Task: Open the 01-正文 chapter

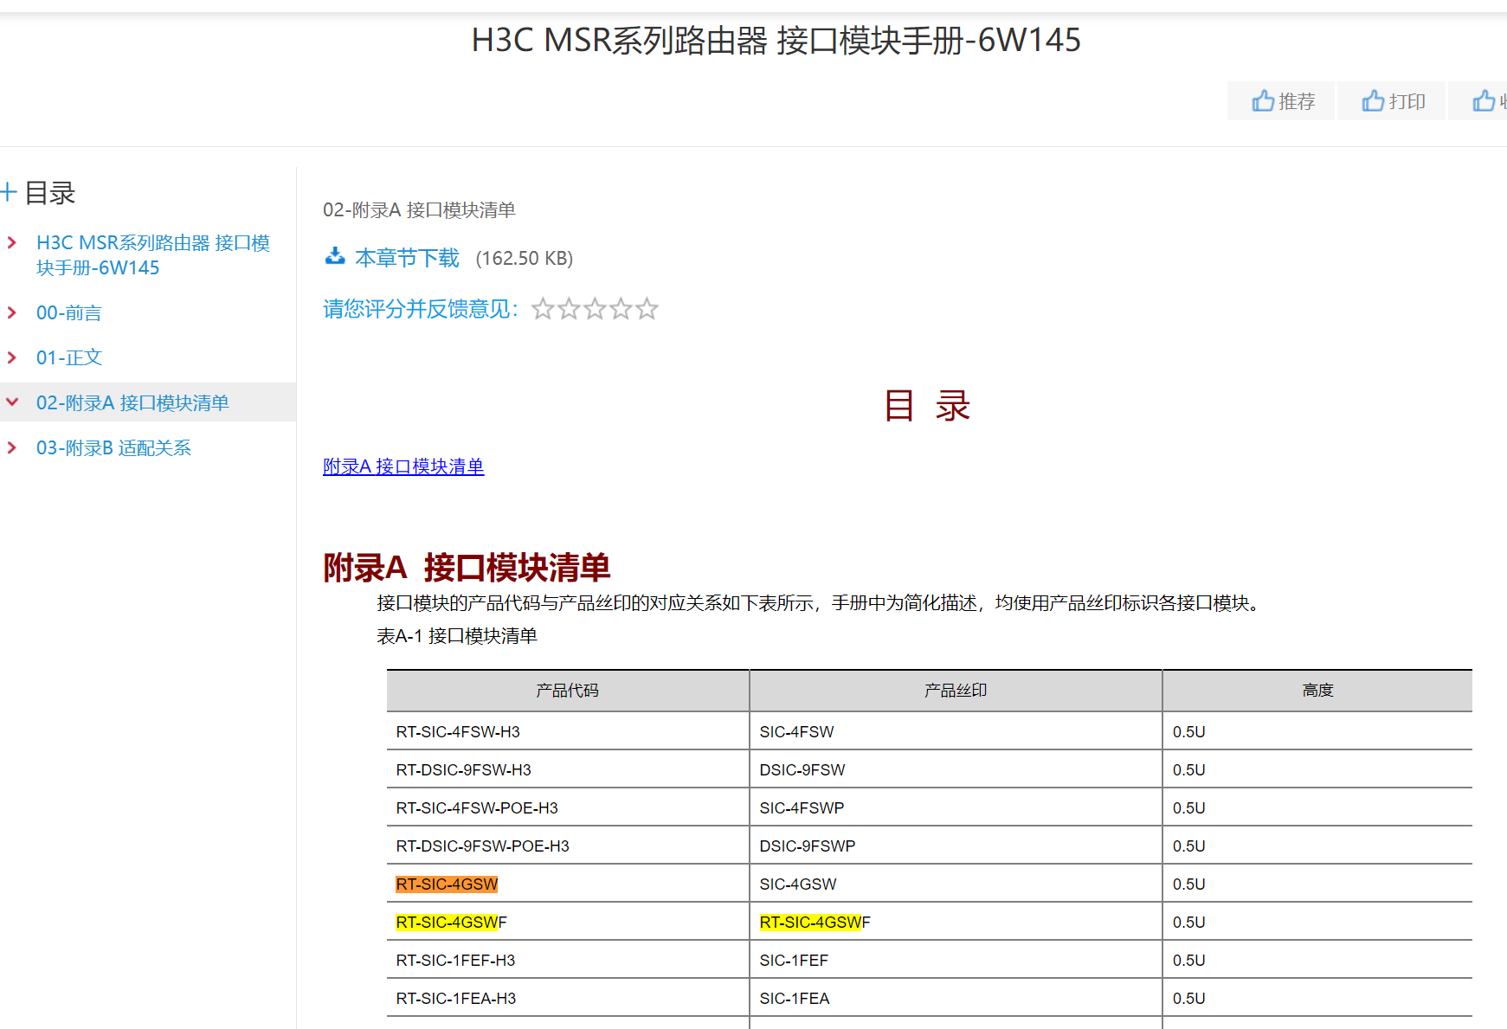Action: 69,357
